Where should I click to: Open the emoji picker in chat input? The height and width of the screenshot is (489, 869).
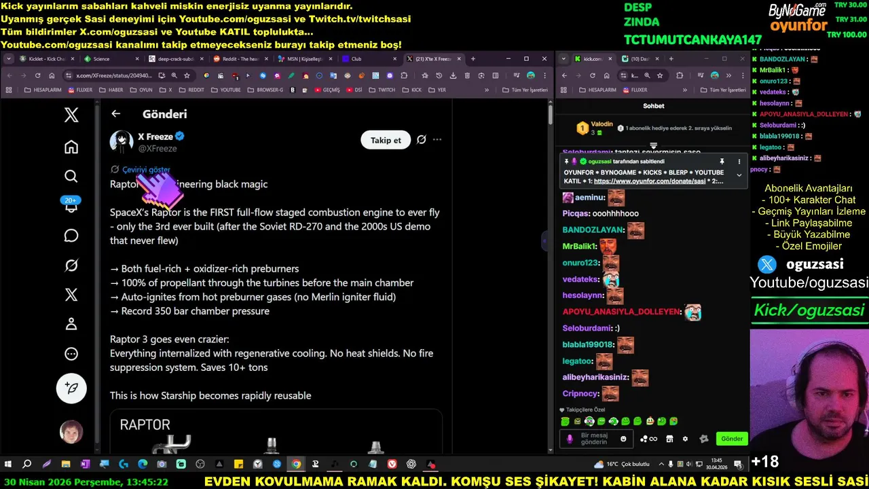(x=623, y=439)
